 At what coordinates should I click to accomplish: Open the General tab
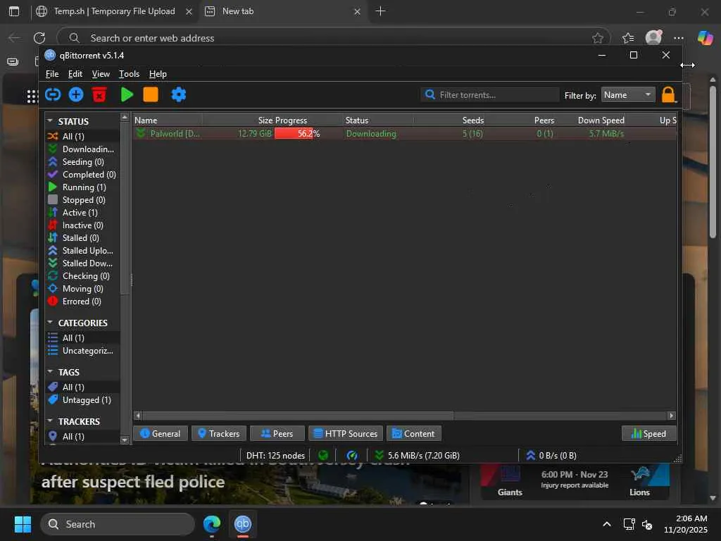tap(161, 433)
